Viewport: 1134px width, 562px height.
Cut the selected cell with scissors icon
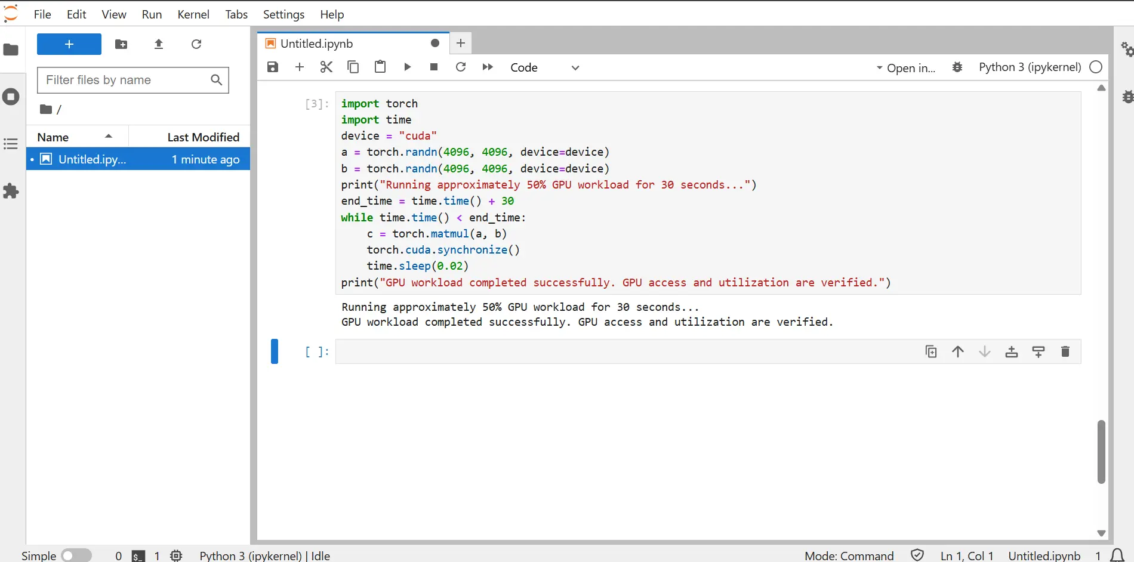tap(326, 67)
